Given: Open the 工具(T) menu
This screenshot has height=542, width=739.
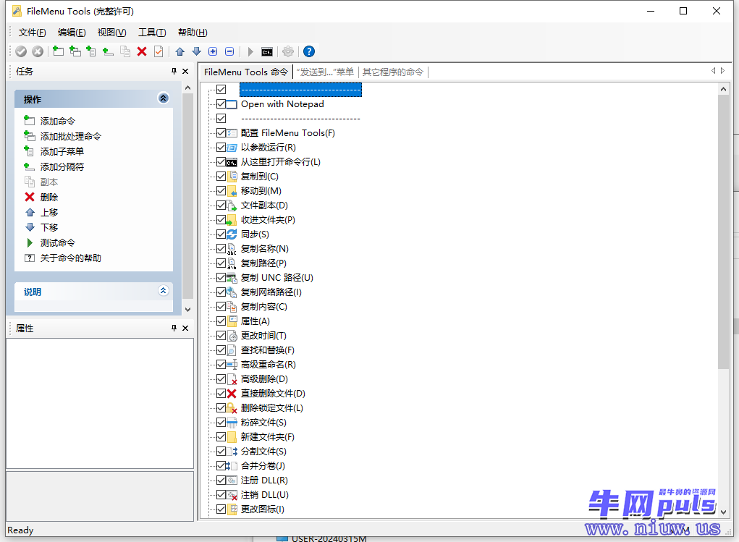Looking at the screenshot, I should tap(152, 33).
